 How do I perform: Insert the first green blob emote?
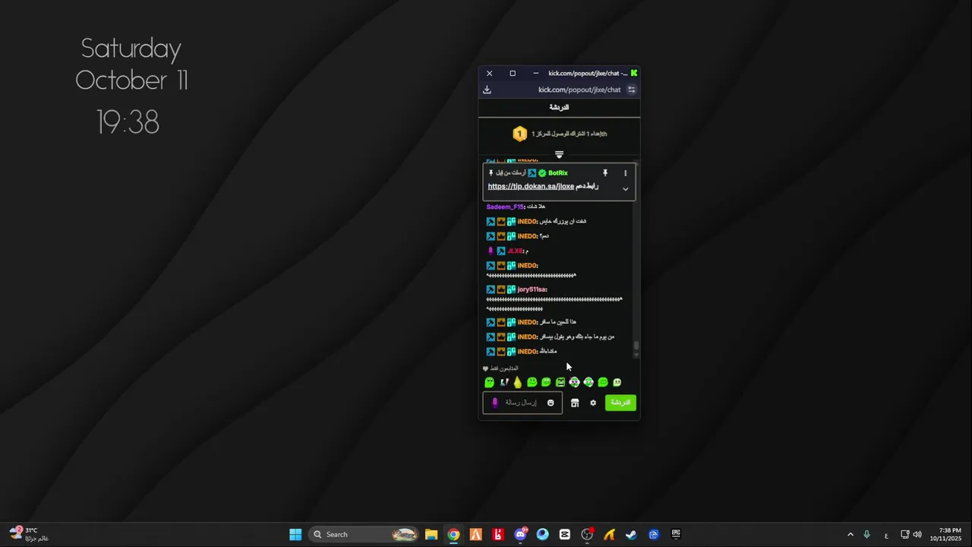click(x=489, y=382)
